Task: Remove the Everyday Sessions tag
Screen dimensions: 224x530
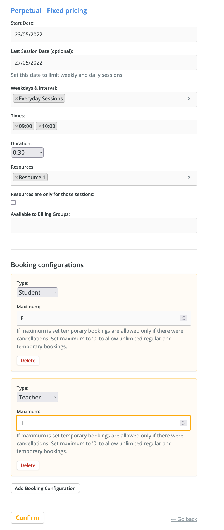Action: coord(16,98)
